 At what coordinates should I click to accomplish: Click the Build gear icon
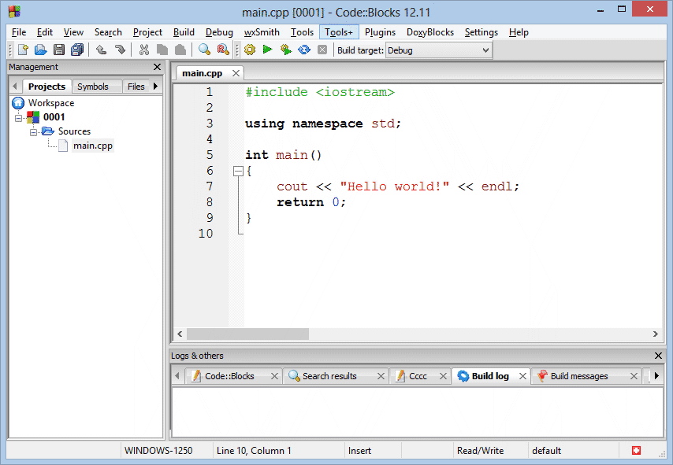tap(250, 50)
